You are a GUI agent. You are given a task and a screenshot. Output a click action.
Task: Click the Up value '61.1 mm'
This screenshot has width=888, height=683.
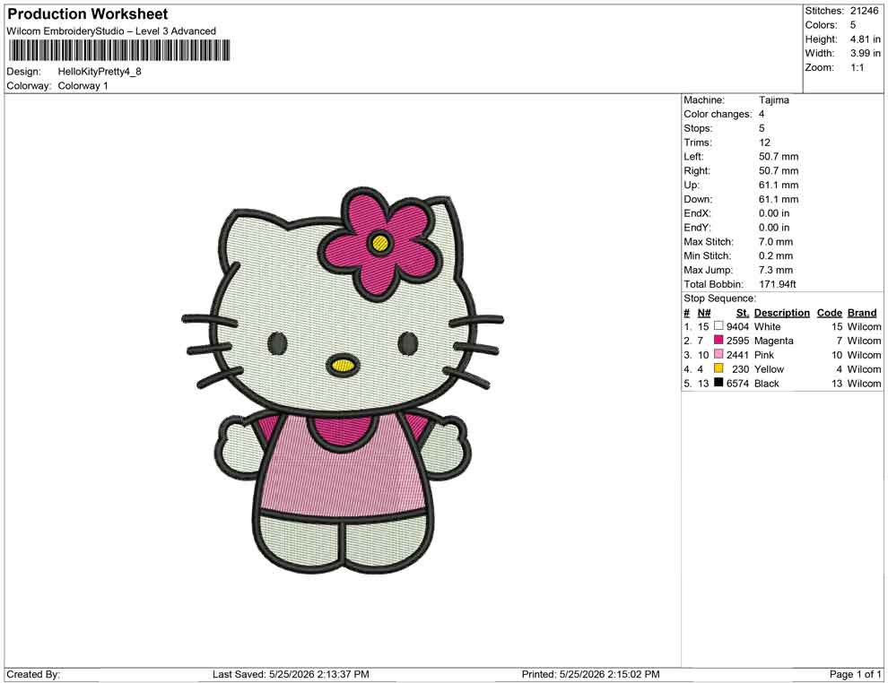pos(779,185)
